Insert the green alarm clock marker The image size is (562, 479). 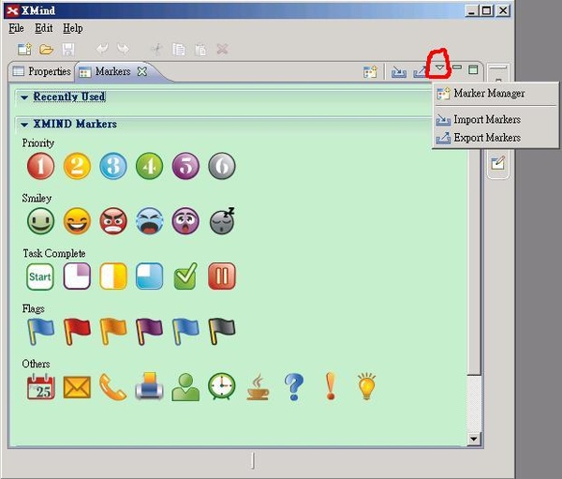[x=222, y=386]
